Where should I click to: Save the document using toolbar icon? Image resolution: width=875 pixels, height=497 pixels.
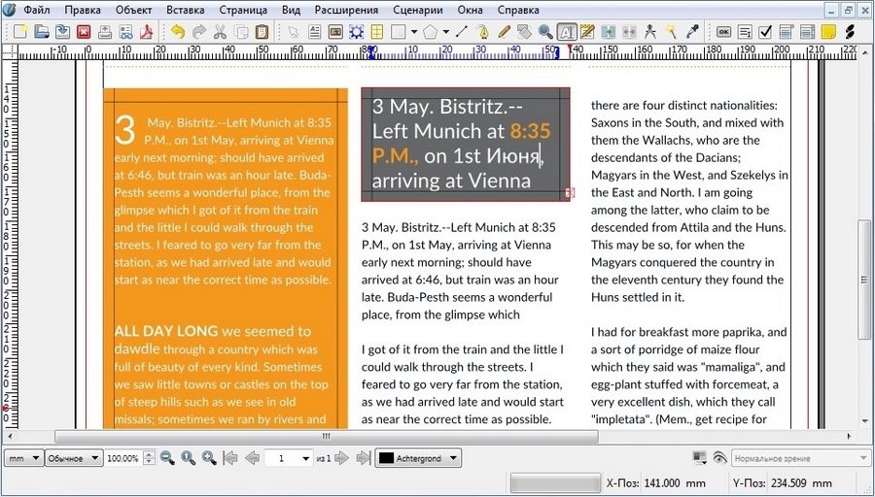coord(62,31)
